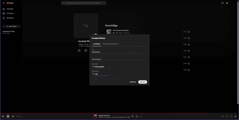Open the hamburger navigation menu
The image size is (239, 120).
coord(4,3)
